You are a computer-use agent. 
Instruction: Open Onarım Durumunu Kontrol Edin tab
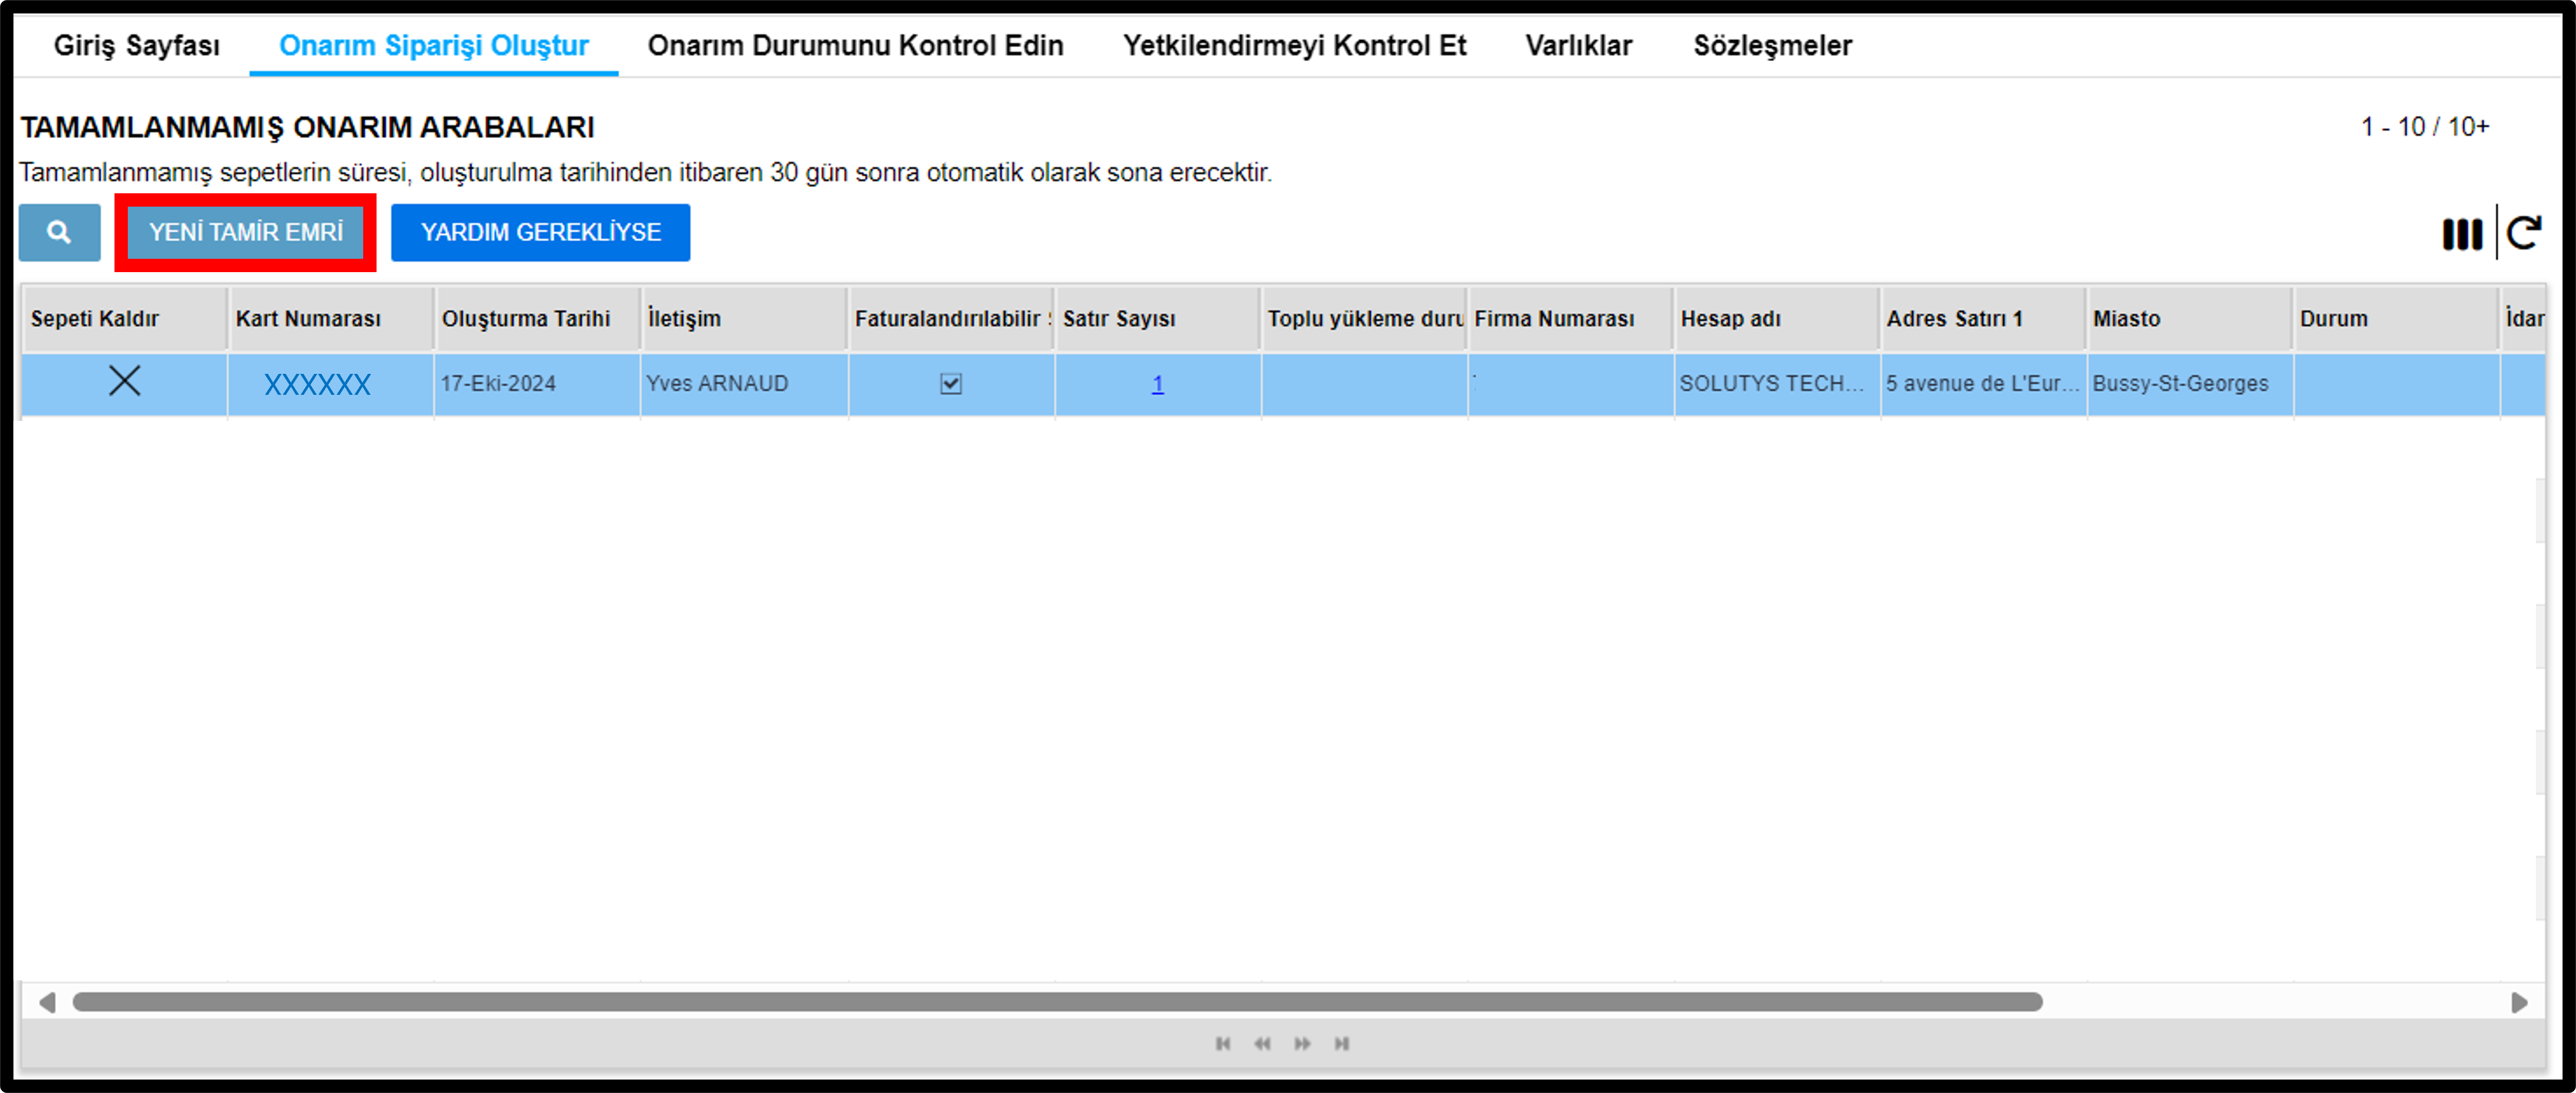855,45
